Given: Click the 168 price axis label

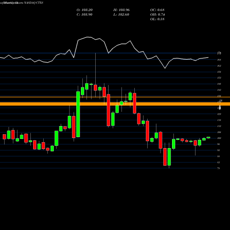Looking at the screenshot, I should coord(219,60).
